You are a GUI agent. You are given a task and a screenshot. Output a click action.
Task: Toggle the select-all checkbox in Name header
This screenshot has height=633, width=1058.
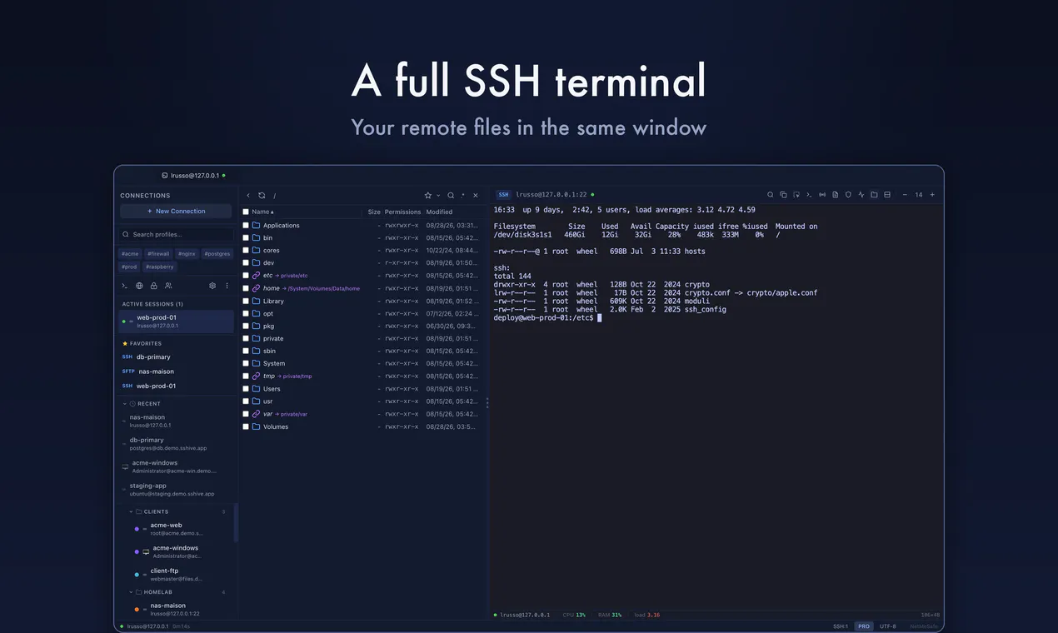coord(246,212)
